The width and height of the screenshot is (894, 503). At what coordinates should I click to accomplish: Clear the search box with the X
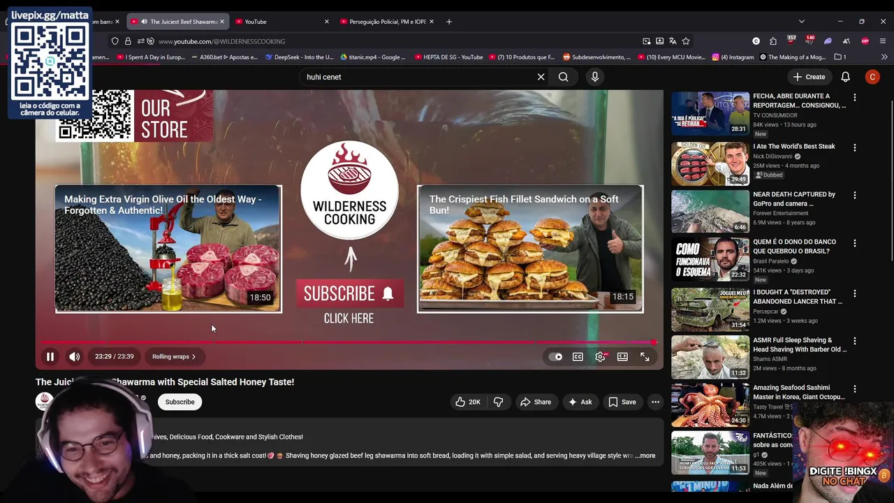[541, 77]
